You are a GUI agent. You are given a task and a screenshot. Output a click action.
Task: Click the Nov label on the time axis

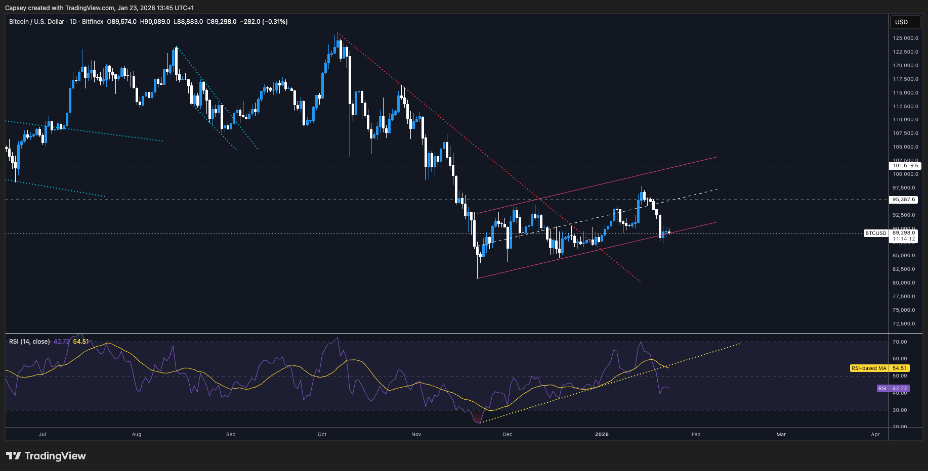(416, 435)
